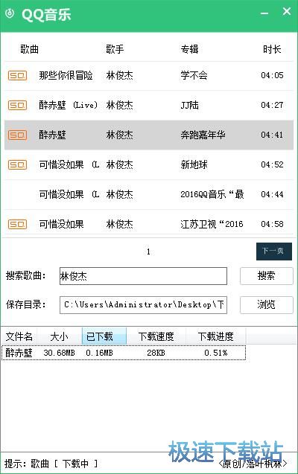Select song 醉赤壁 (Live)

pos(69,105)
